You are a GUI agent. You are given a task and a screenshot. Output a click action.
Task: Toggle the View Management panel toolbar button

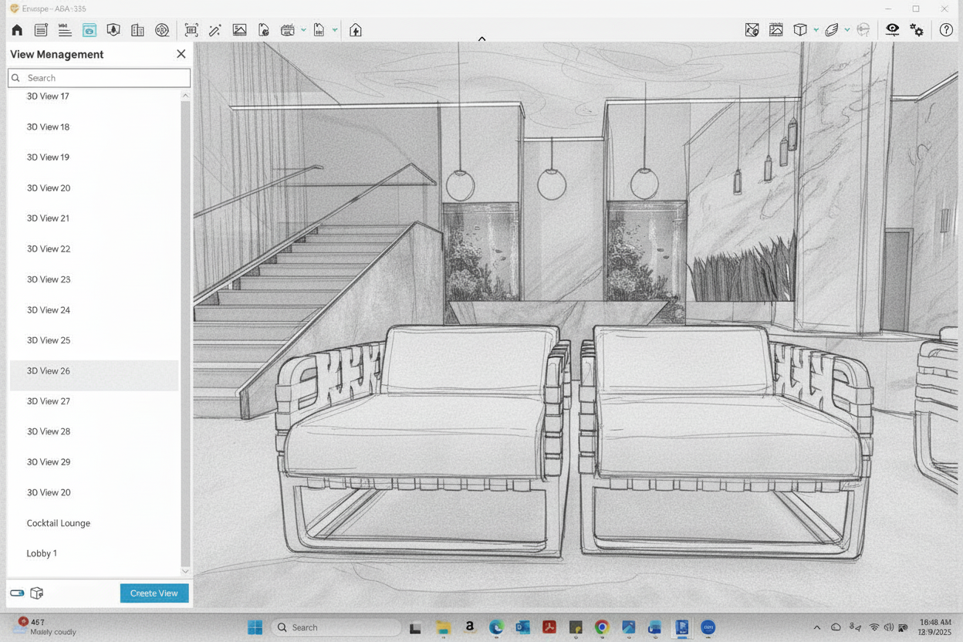[90, 30]
